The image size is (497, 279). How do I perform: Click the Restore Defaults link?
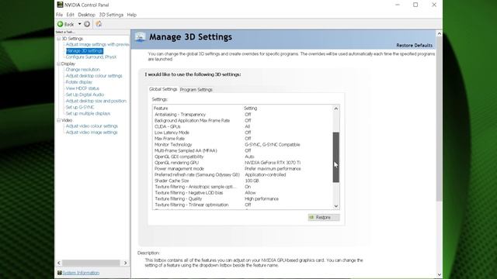(x=414, y=46)
